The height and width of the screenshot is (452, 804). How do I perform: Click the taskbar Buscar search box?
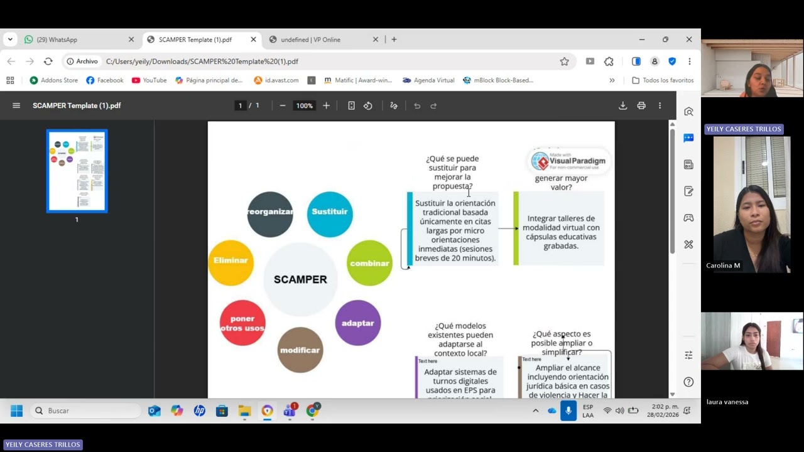click(85, 411)
